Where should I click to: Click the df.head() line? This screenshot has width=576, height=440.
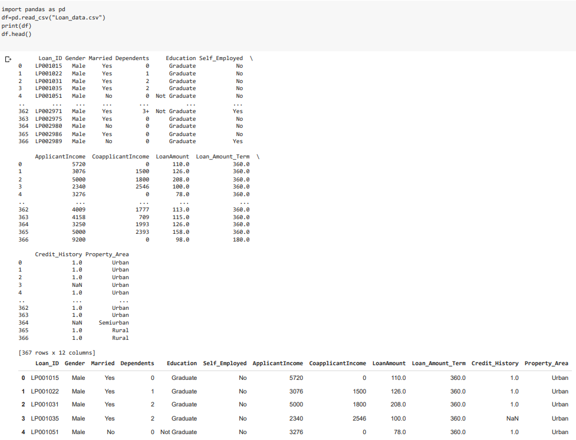[17, 34]
